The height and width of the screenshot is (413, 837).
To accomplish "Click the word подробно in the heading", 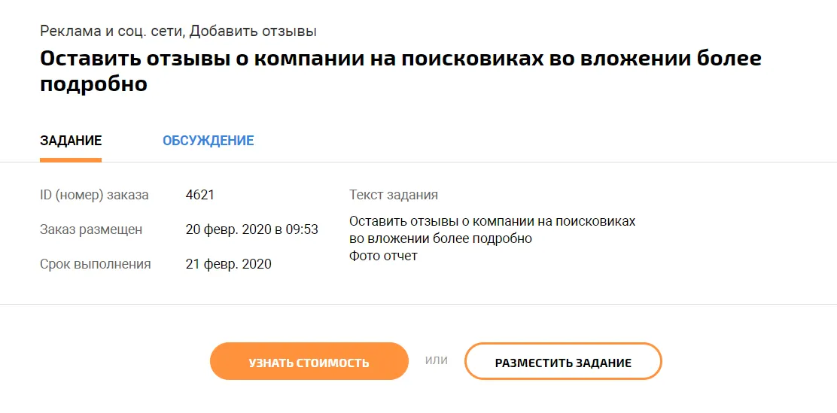I will click(93, 85).
